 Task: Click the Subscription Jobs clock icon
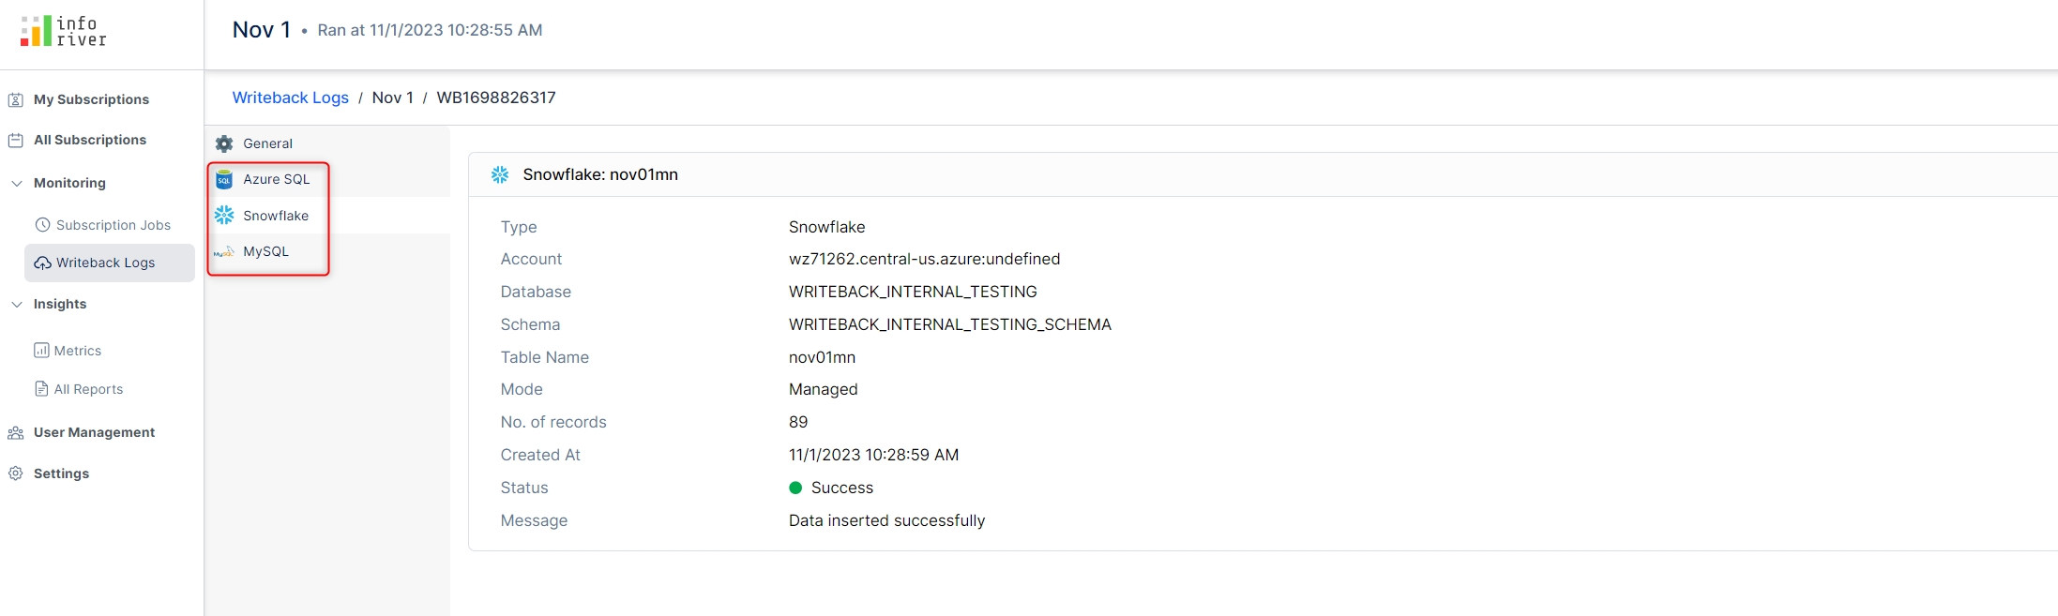coord(42,225)
